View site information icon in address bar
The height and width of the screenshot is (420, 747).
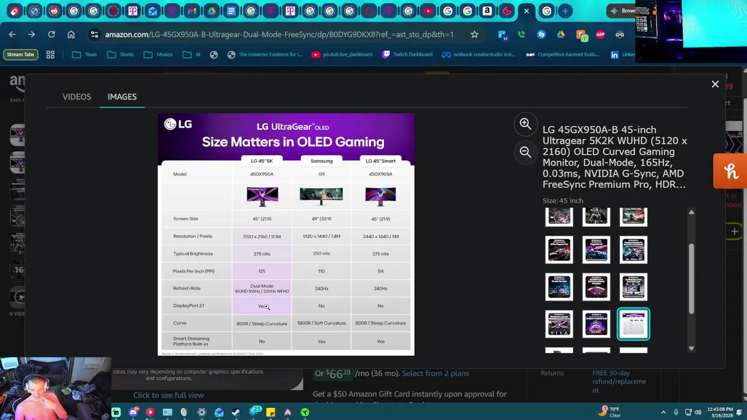click(95, 34)
